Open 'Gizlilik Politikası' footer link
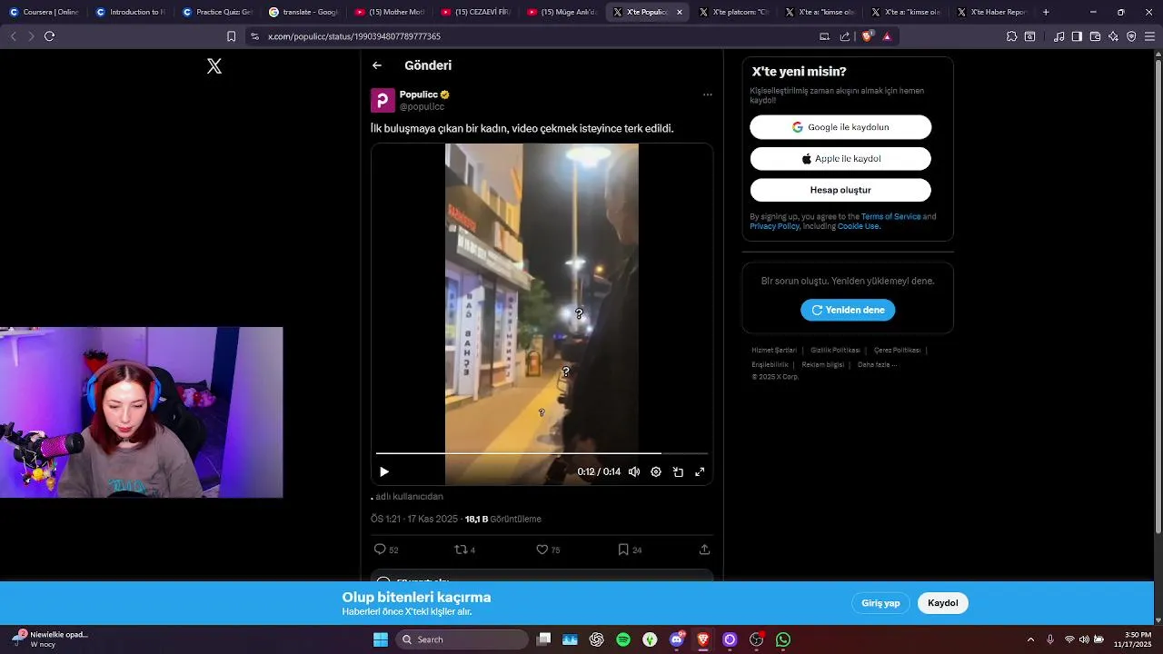This screenshot has height=654, width=1163. [835, 350]
